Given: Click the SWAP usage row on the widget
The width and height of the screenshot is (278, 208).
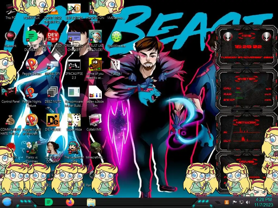Looking at the screenshot, I should point(247,100).
